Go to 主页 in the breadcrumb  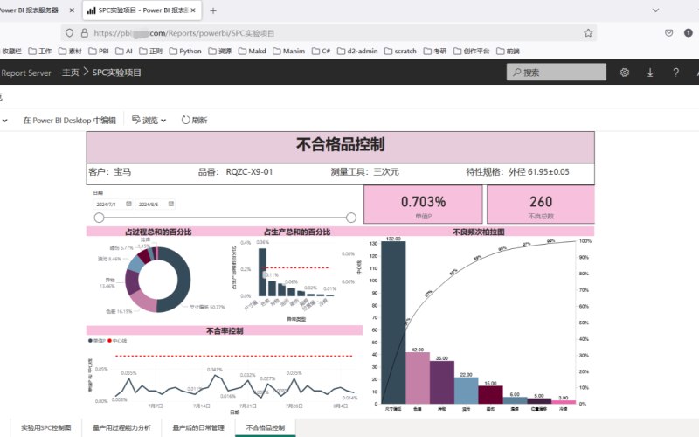tap(70, 73)
